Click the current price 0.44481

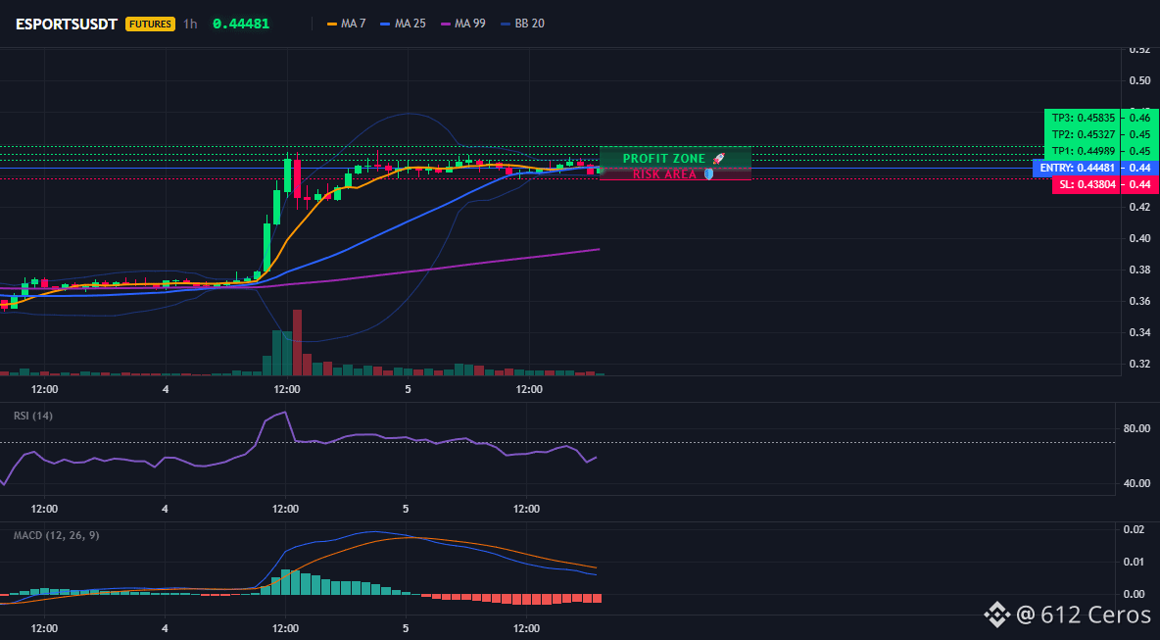coord(240,24)
